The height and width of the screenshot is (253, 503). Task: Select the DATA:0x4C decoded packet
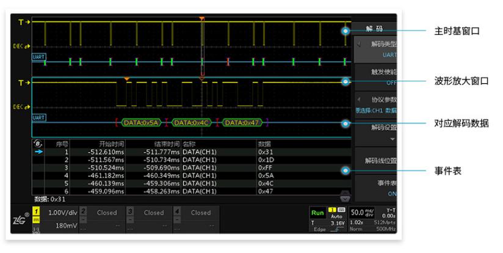(192, 123)
